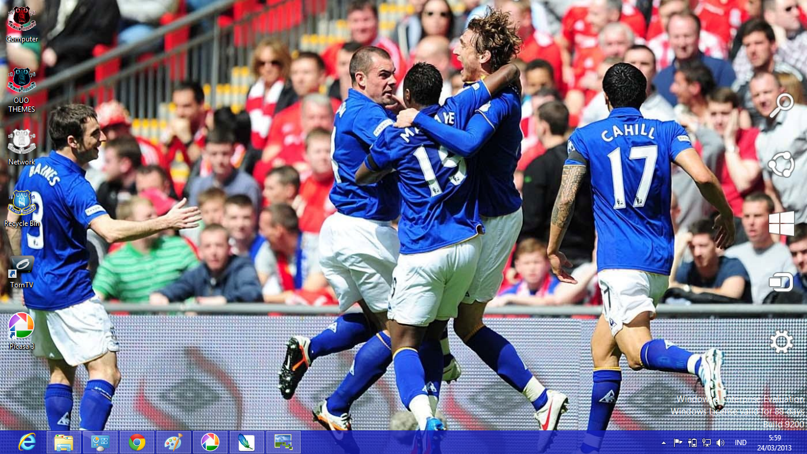Launch Paint from the taskbar
The width and height of the screenshot is (807, 454).
click(x=173, y=442)
